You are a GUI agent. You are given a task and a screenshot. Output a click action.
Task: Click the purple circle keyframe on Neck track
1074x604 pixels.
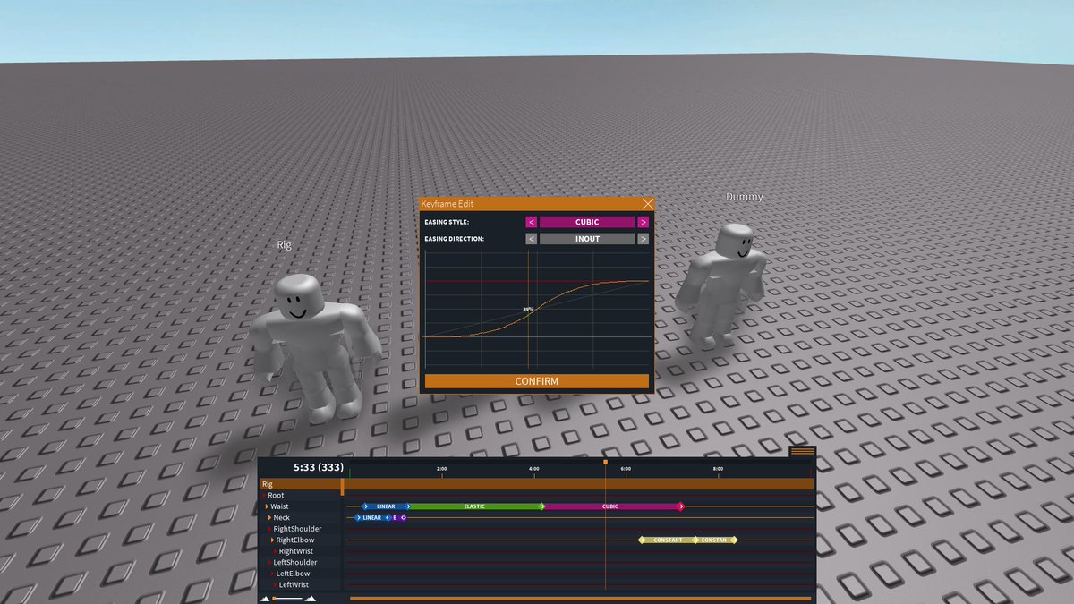404,517
